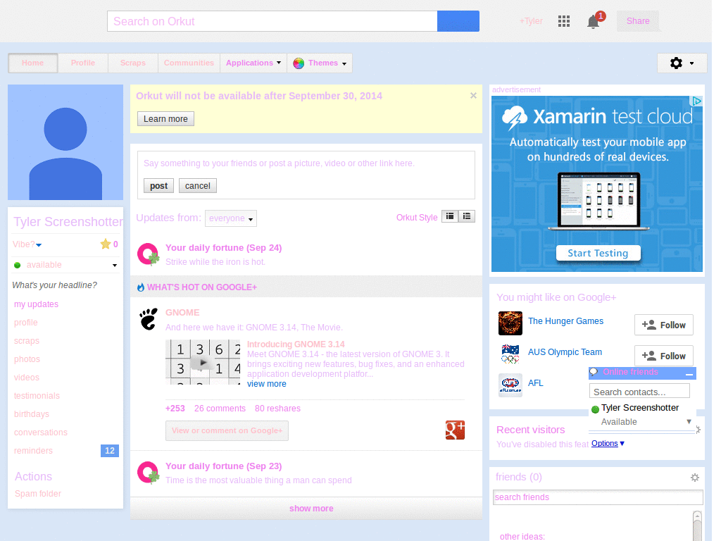Open the 26 comments link

click(220, 409)
